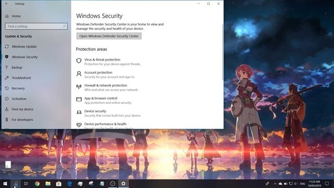Image resolution: width=334 pixels, height=188 pixels.
Task: Show hidden system tray icons
Action: [275, 183]
